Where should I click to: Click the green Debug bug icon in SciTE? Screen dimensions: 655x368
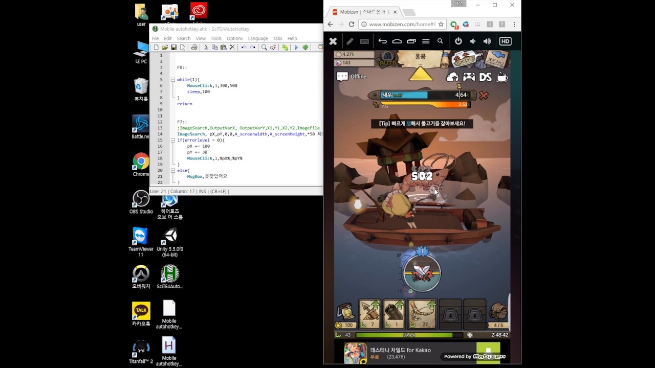(x=305, y=47)
